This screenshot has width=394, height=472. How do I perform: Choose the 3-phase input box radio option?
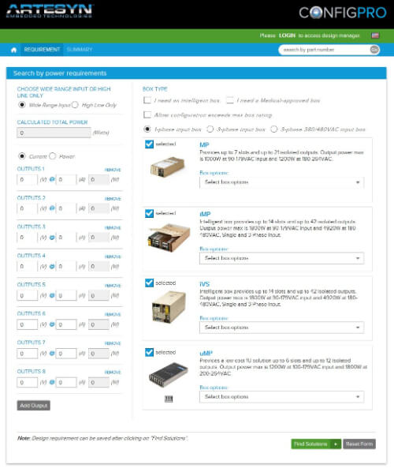[x=210, y=129]
